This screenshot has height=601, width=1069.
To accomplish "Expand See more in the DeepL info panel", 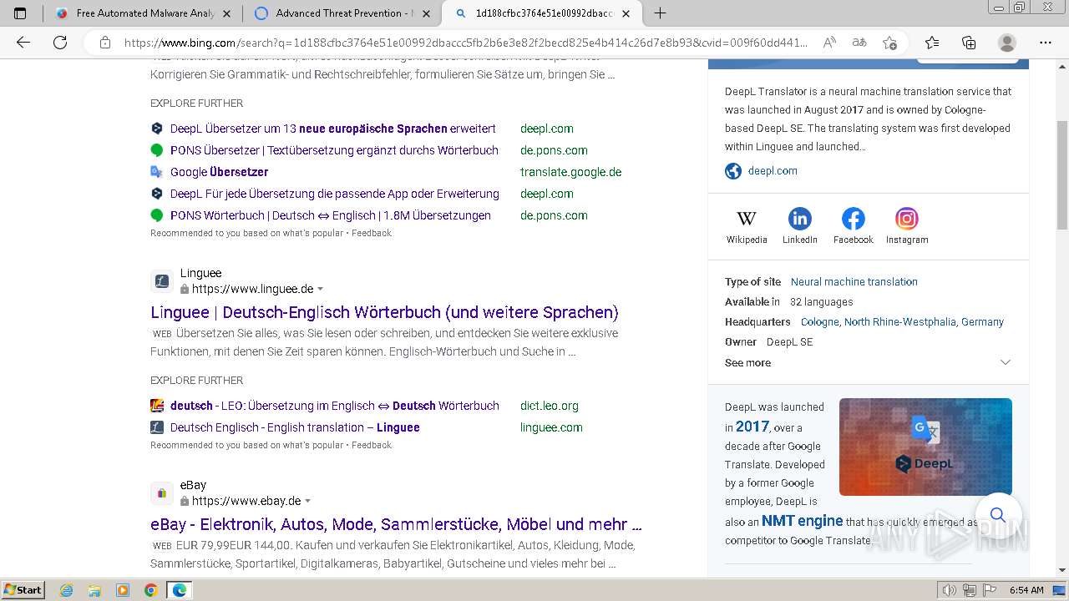I will click(869, 363).
